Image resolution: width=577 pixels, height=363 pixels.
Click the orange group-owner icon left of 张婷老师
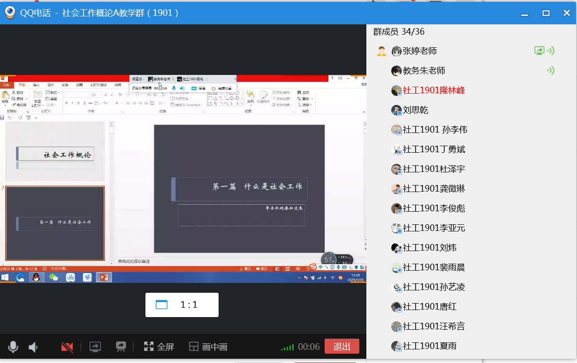[x=381, y=51]
